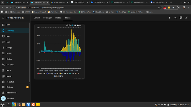This screenshot has width=191, height=107.
Task: Open the browser extensions puzzle icon
Action: 178,7
